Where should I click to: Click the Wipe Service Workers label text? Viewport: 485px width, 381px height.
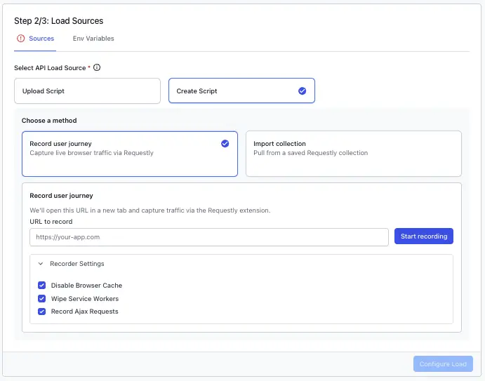[85, 299]
